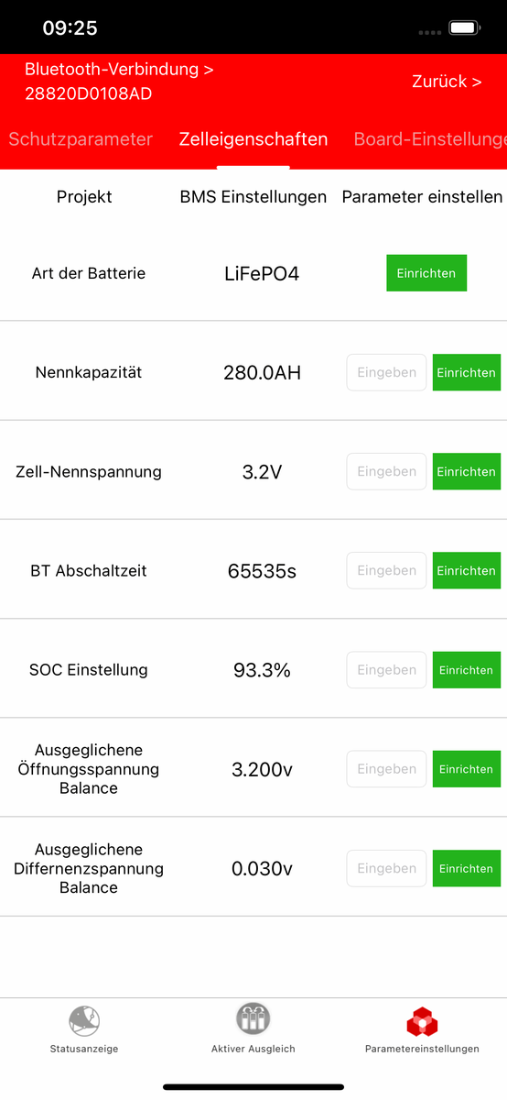507x1100 pixels.
Task: Click Einrichten for Differnenzspannung Balance
Action: pyautogui.click(x=467, y=868)
